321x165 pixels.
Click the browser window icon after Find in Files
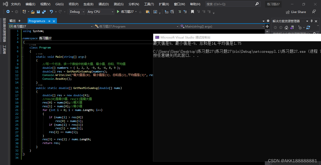[x=155, y=12]
